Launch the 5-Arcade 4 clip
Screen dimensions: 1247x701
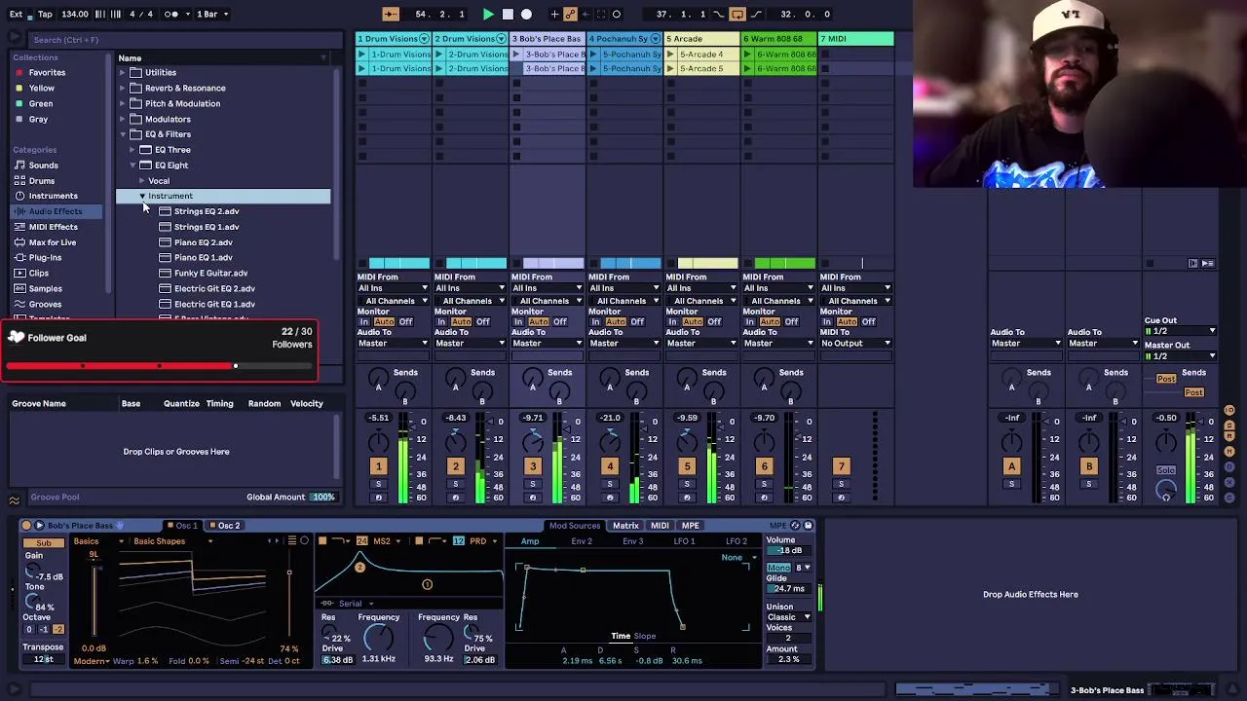tap(671, 55)
